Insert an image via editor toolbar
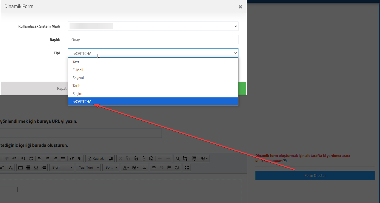 144,168
